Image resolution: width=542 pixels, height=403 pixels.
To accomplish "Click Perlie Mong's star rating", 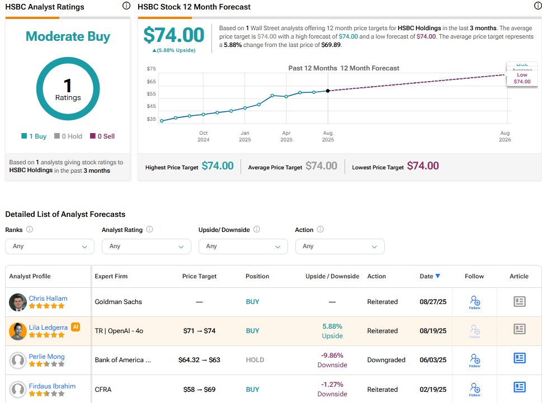I will point(46,364).
